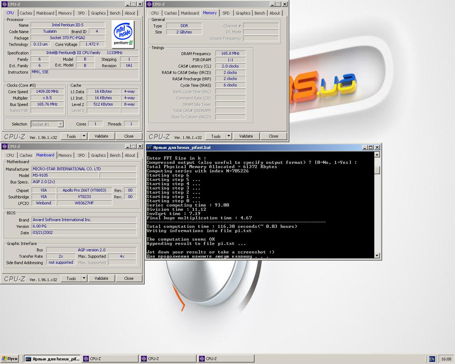Activate hexus_pifast taskbar button
455x364 pixels.
click(x=52, y=359)
